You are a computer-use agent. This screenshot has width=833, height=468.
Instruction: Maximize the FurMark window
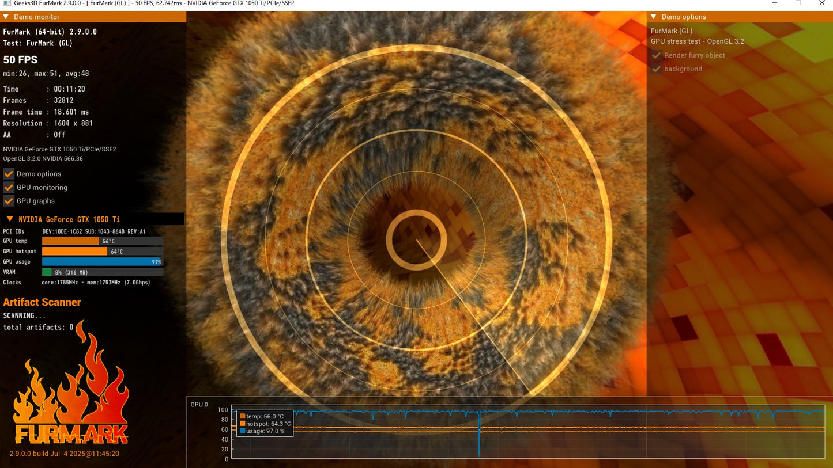(798, 3)
